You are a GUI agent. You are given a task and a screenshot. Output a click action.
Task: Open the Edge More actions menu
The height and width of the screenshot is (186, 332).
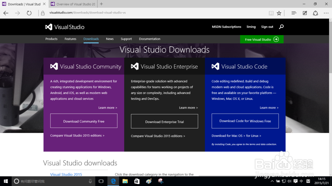point(326,13)
